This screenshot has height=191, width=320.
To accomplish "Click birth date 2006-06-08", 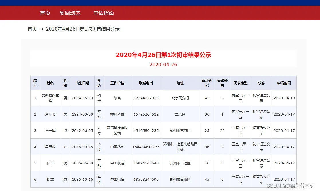I will [x=82, y=163].
